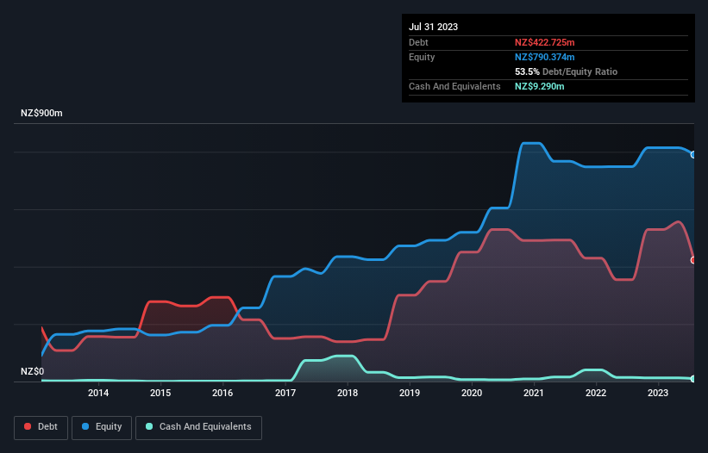Click the teal Cash endpoint marker
708x453 pixels.
(693, 379)
